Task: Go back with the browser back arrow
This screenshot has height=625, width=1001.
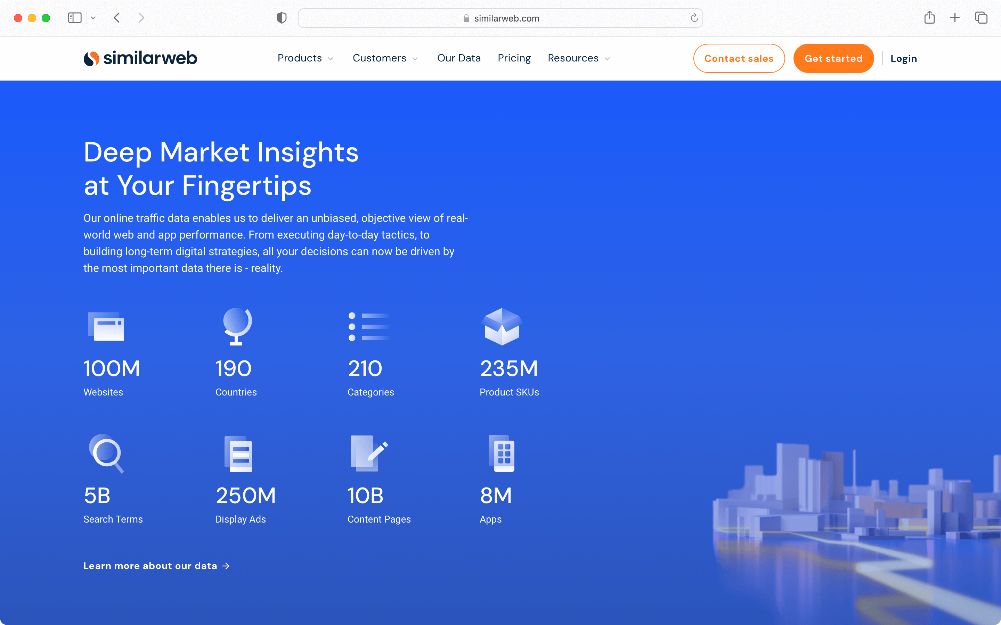Action: (117, 18)
